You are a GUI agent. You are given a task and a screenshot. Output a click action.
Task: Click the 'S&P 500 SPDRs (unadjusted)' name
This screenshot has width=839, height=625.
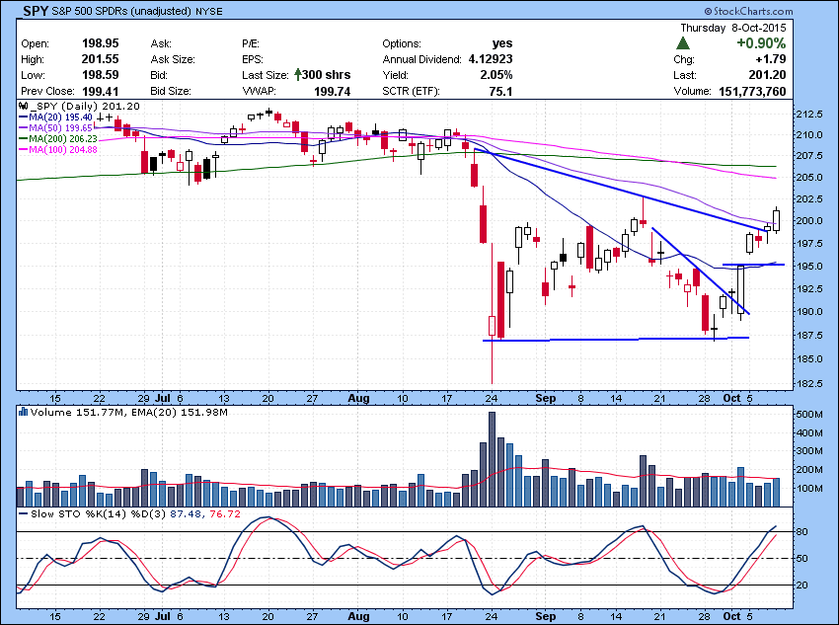point(121,11)
